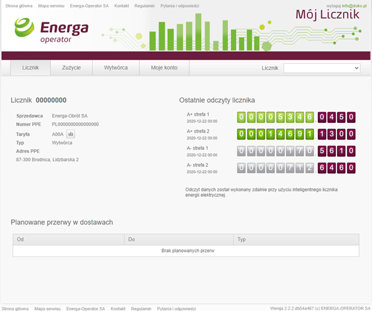Click Strona główna in the footer
Screen dimensions: 372x311
(15, 309)
